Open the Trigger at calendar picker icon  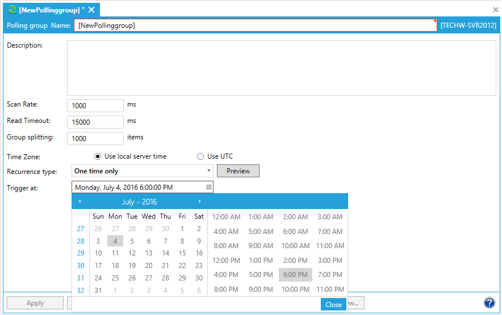[208, 188]
